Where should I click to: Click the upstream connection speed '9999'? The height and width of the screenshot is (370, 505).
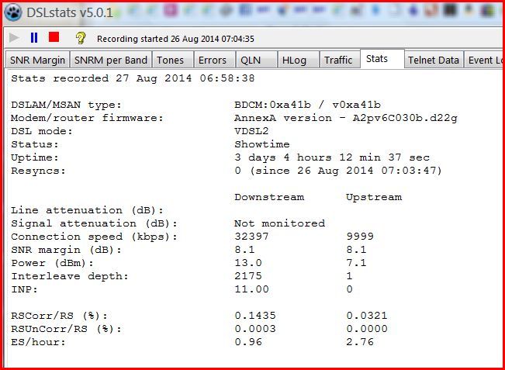(360, 237)
